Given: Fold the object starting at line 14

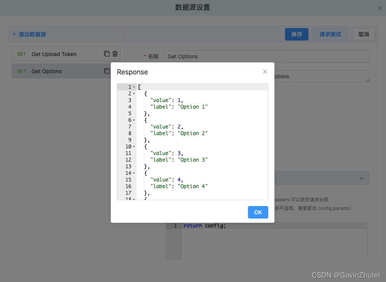Looking at the screenshot, I should [x=134, y=173].
